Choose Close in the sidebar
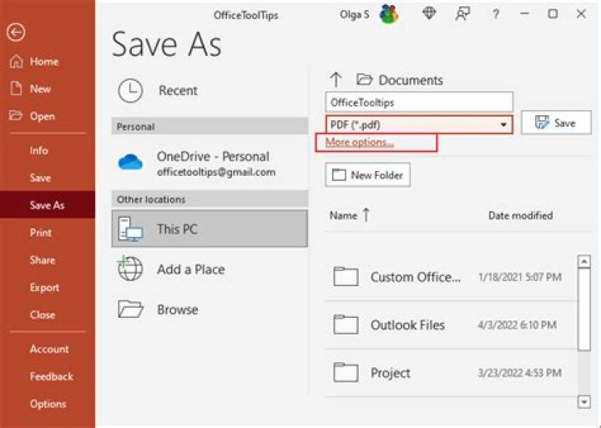Viewport: 601px width, 428px height. coord(43,315)
